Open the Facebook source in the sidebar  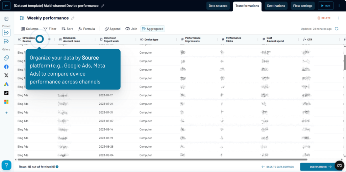click(x=6, y=67)
